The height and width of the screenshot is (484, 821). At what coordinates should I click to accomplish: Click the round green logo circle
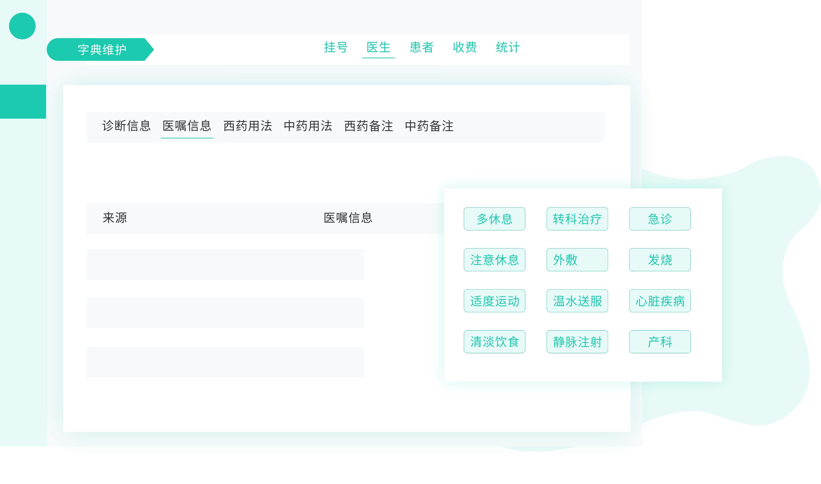pos(22,26)
